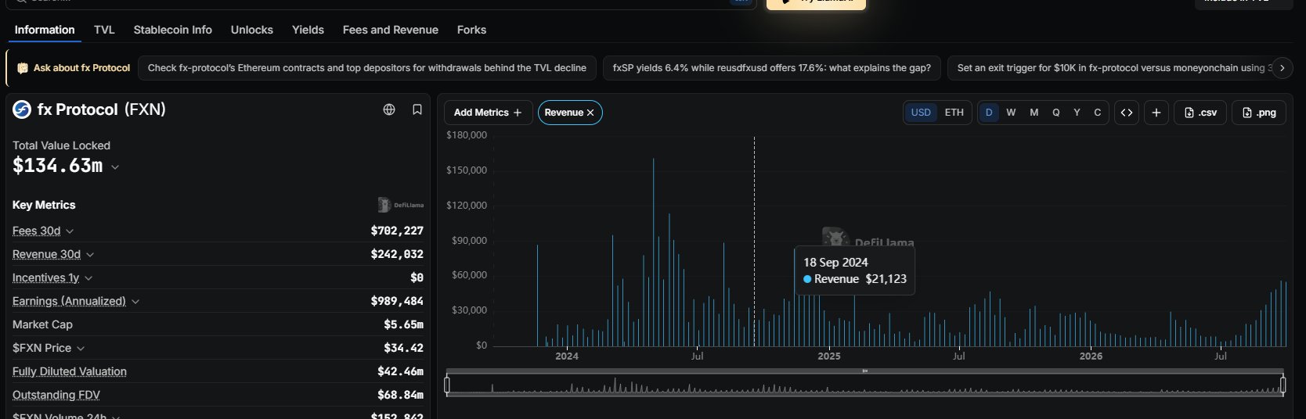Select yearly Y interval

coord(1077,113)
